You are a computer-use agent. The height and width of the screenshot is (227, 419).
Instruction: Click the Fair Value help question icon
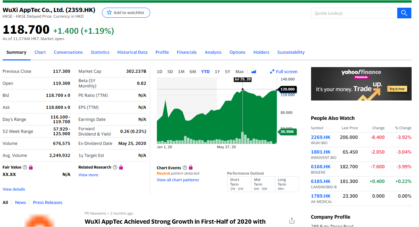(25, 167)
